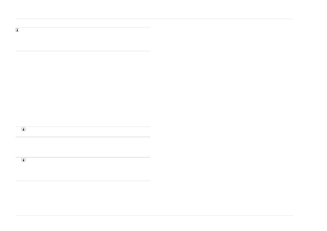Click the topmost info icon at left margin
Viewport: 327px width, 231px height.
[x=17, y=30]
